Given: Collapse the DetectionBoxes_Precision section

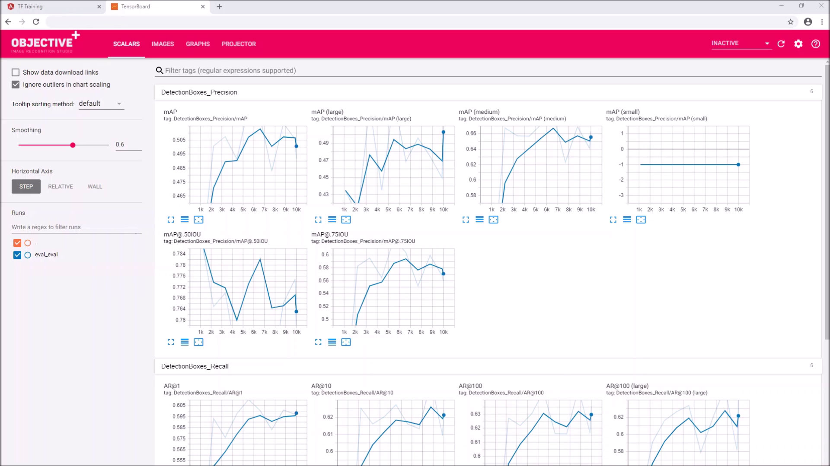Looking at the screenshot, I should (488, 92).
